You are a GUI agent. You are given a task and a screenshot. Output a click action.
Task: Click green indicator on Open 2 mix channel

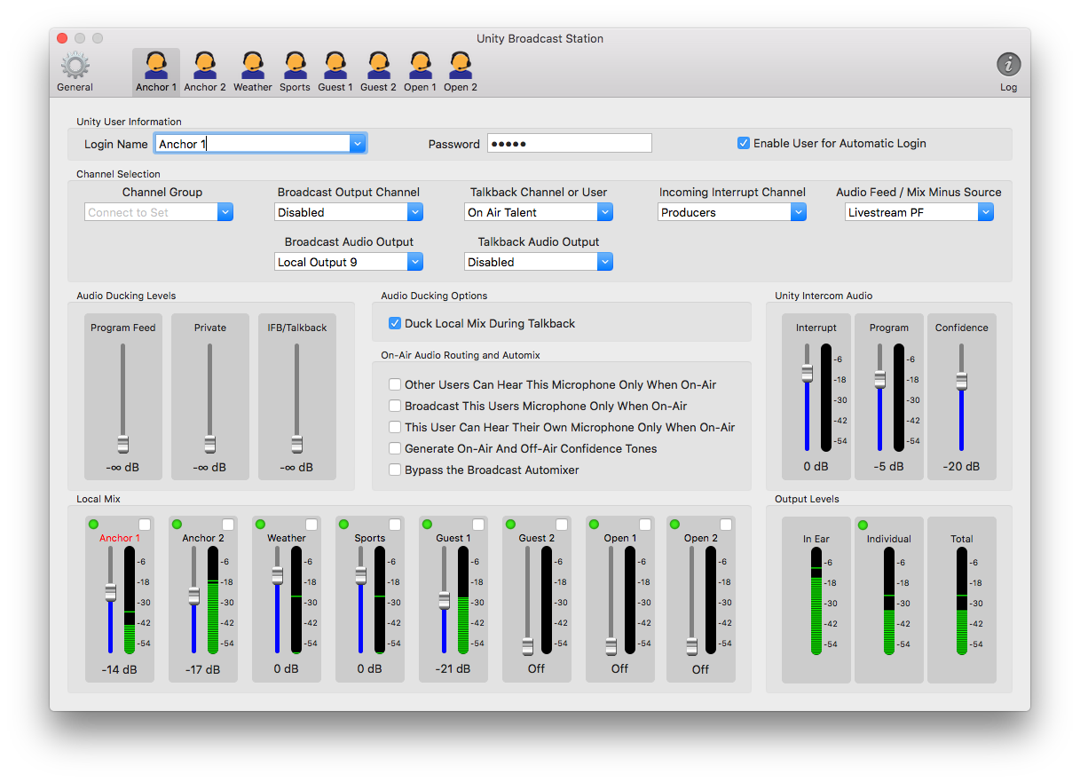point(674,525)
